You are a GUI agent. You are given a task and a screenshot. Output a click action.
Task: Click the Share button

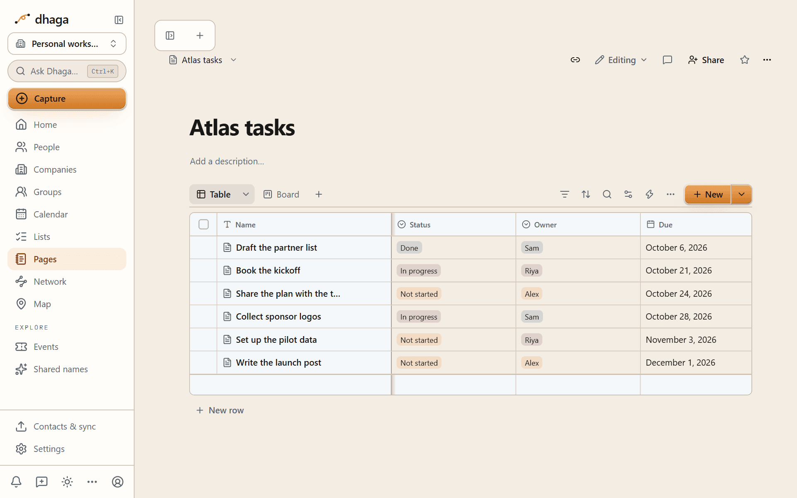click(706, 60)
